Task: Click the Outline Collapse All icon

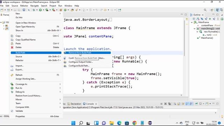Action: click(x=194, y=19)
